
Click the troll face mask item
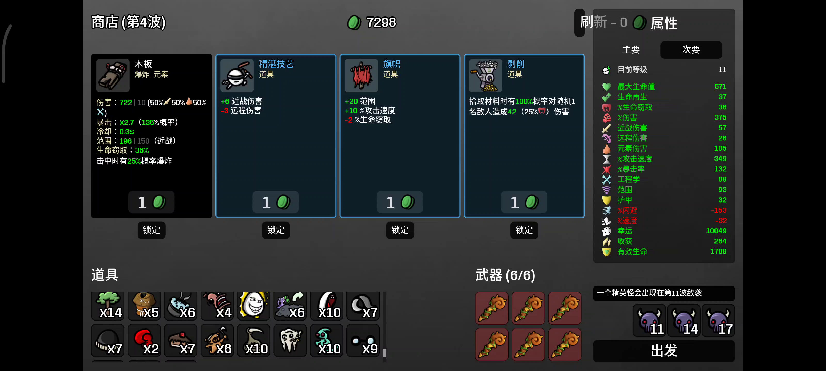coord(253,306)
